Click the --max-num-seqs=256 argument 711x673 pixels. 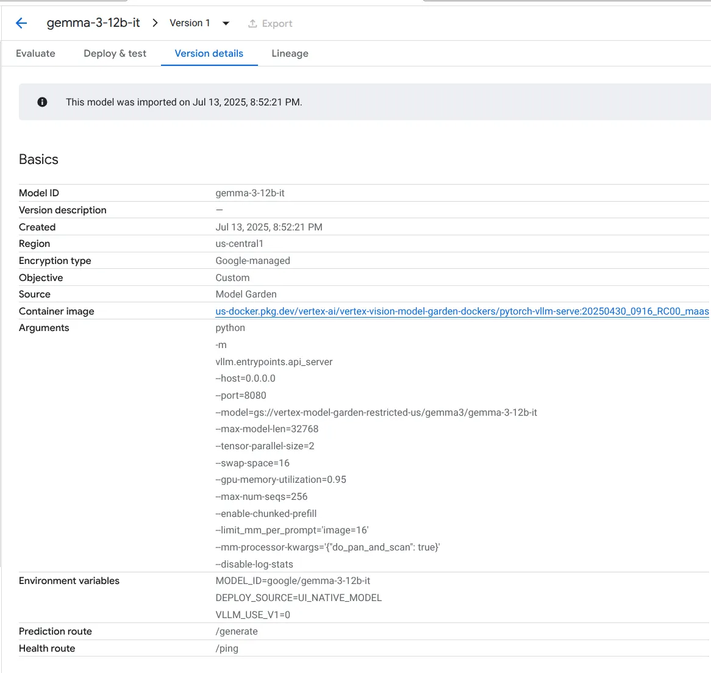(262, 497)
